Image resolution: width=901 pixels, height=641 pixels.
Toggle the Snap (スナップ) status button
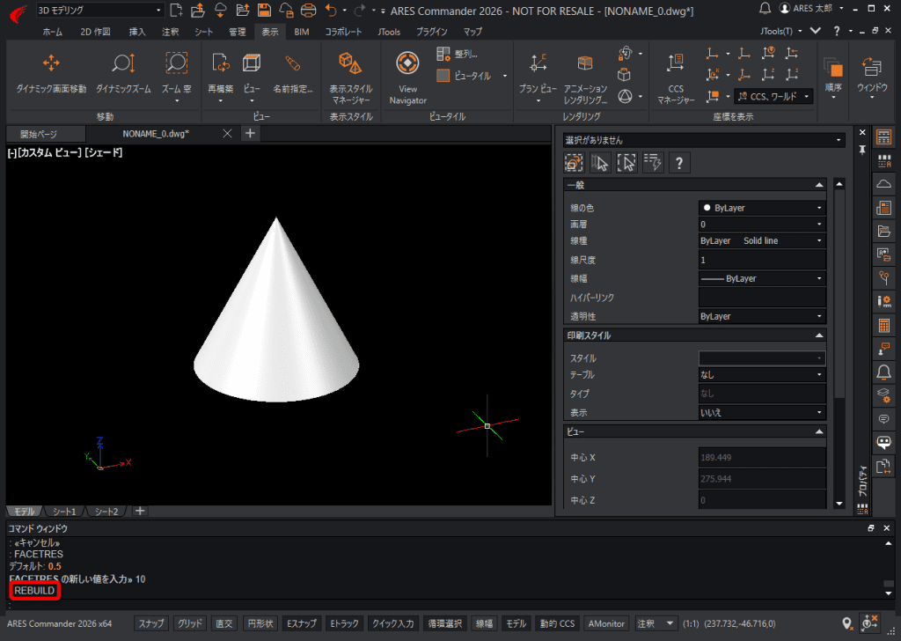pyautogui.click(x=151, y=623)
